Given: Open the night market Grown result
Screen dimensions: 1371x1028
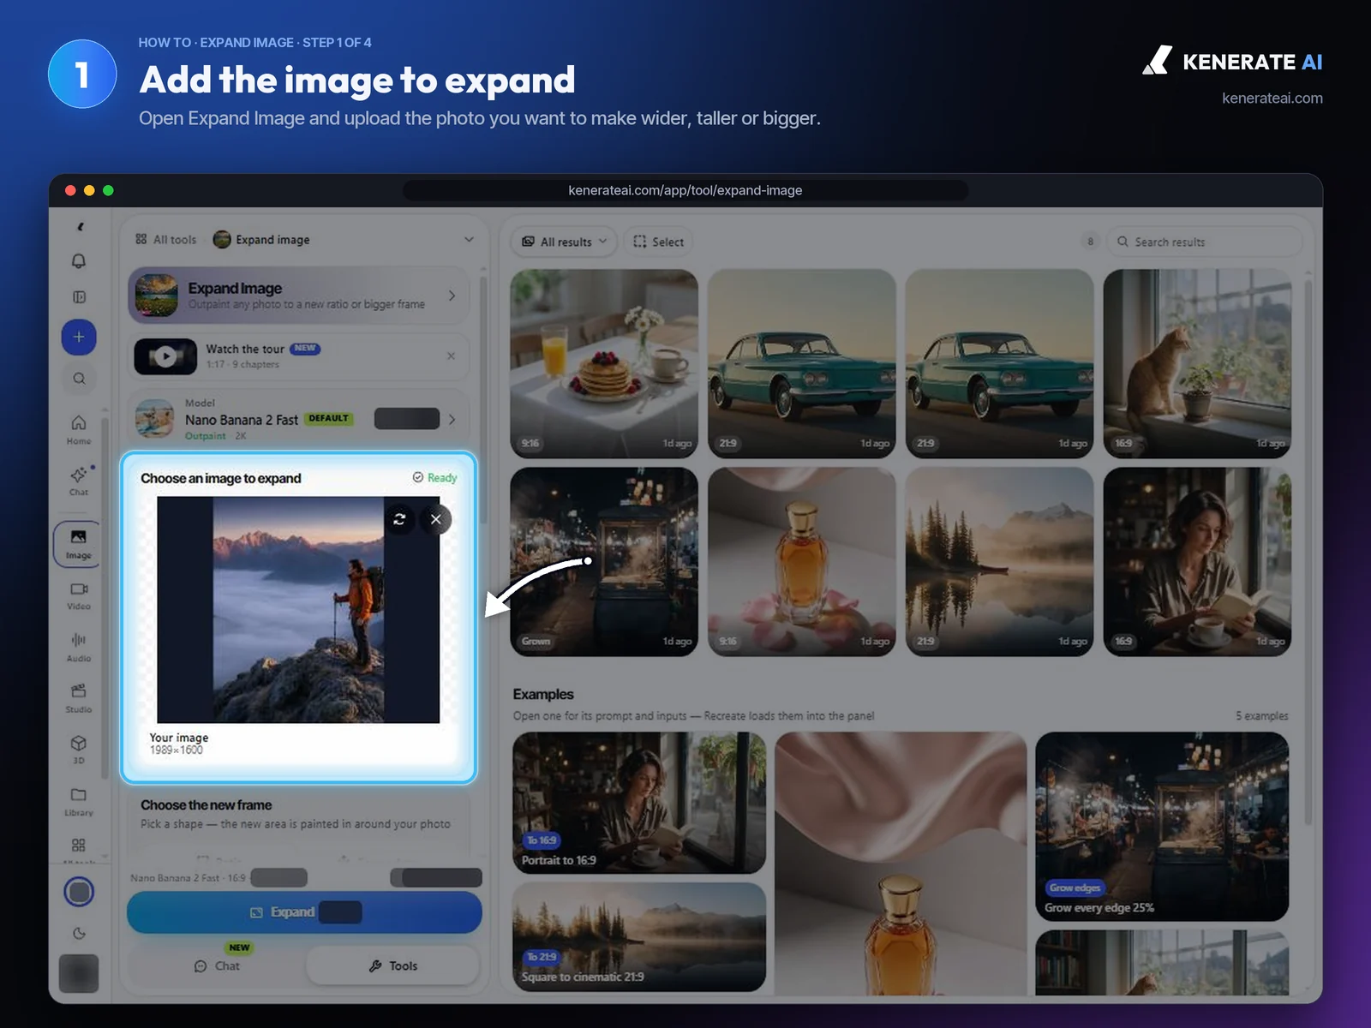Looking at the screenshot, I should pyautogui.click(x=604, y=562).
